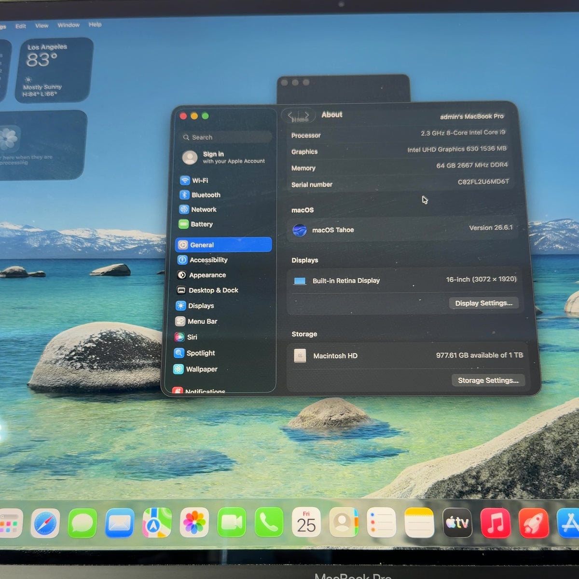579x579 pixels.
Task: Click the Search field in sidebar
Action: coord(225,138)
